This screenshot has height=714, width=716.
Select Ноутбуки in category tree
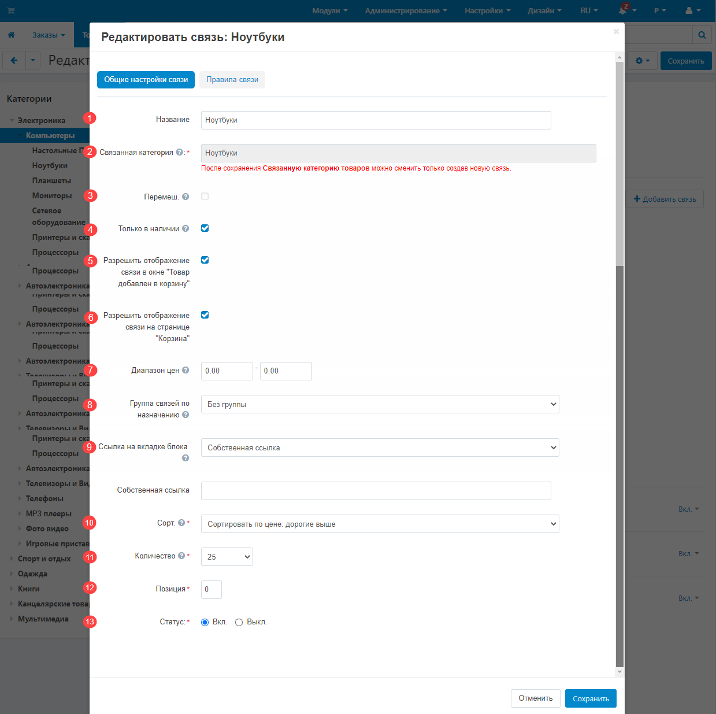(50, 165)
